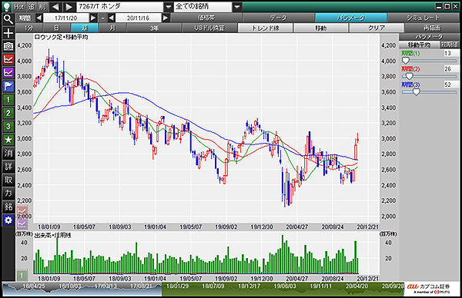Image resolution: width=462 pixels, height=298 pixels.
Task: Switch to the シミュレート tab
Action: pos(423,18)
